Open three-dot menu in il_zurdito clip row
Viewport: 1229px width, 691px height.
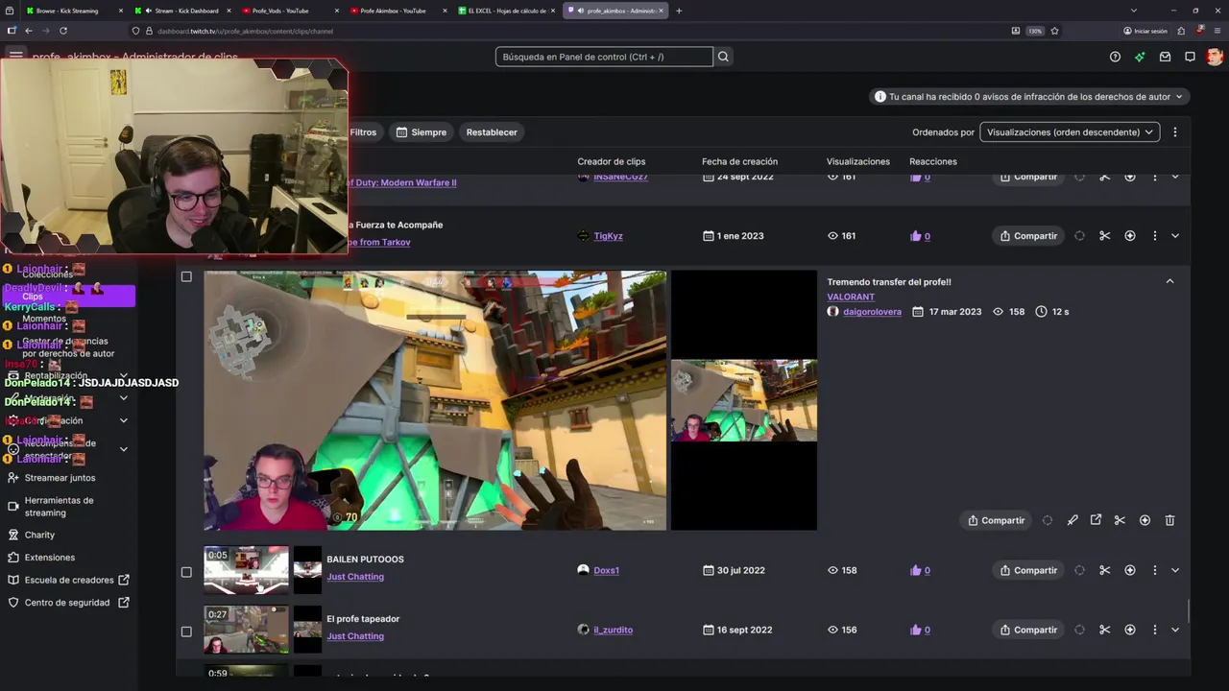[x=1154, y=630]
